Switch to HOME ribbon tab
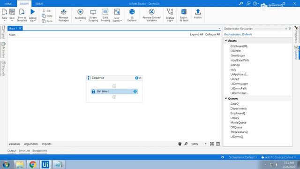 (8, 4)
